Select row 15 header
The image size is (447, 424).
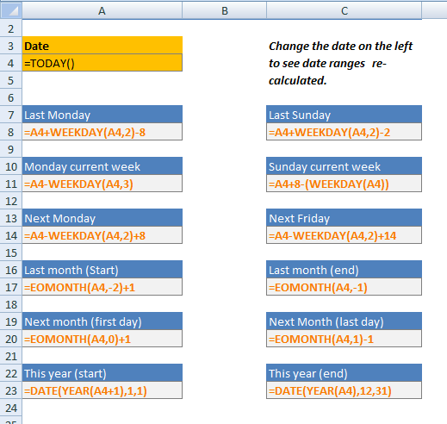(x=11, y=253)
